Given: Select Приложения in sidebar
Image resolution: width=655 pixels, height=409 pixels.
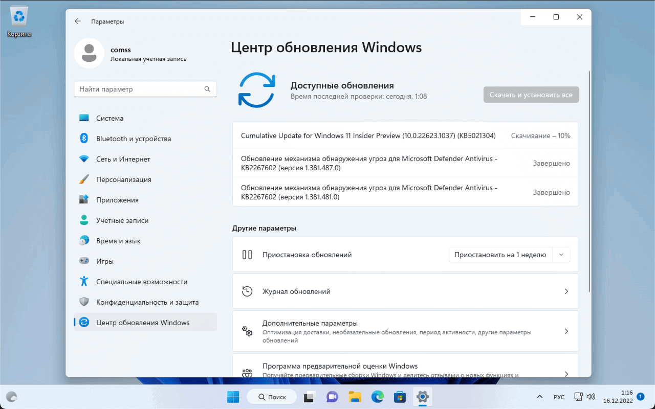Looking at the screenshot, I should pyautogui.click(x=145, y=200).
